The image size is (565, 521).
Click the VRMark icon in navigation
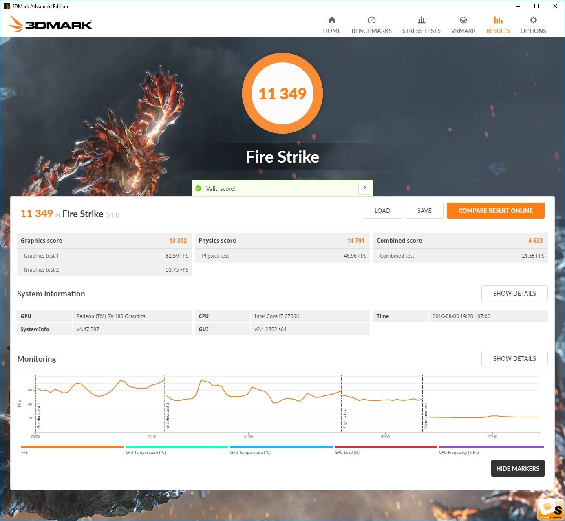click(463, 20)
